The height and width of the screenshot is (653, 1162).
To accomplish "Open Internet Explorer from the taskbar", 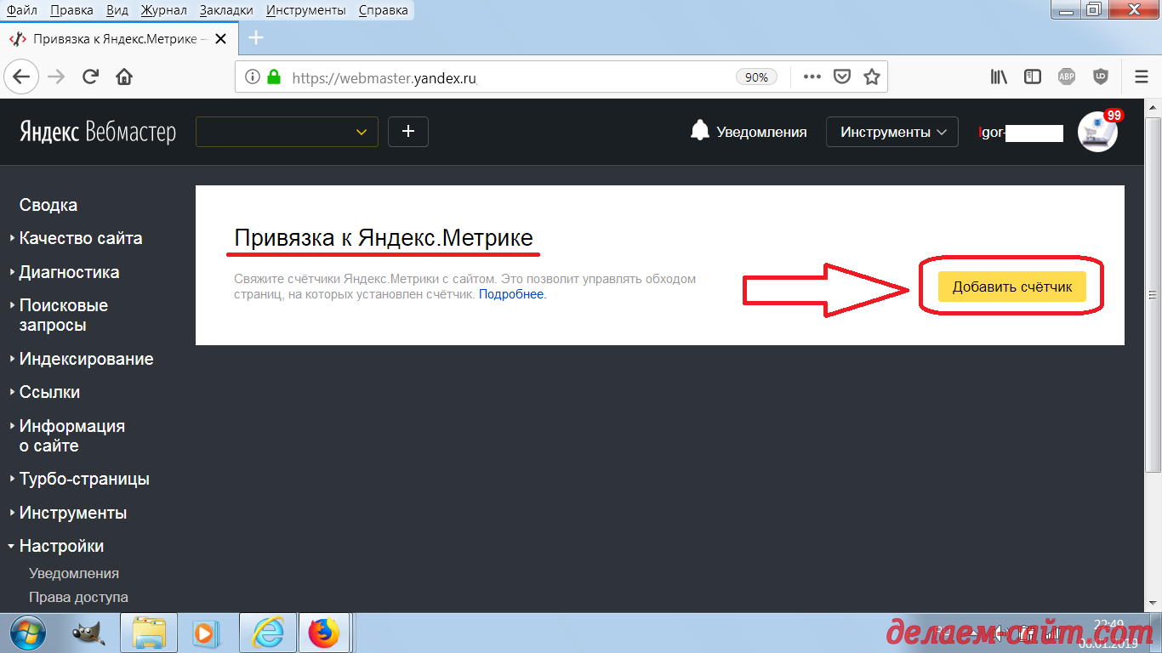I will click(x=268, y=633).
